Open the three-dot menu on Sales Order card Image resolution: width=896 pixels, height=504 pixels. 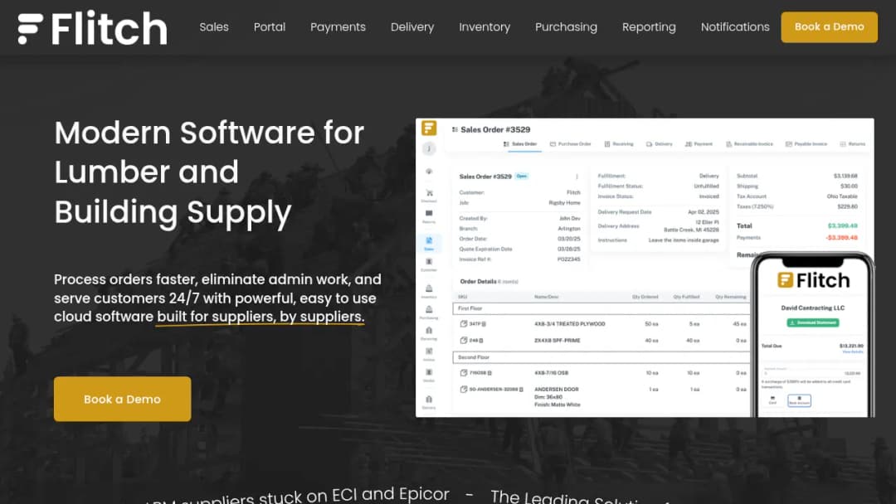[x=577, y=177]
